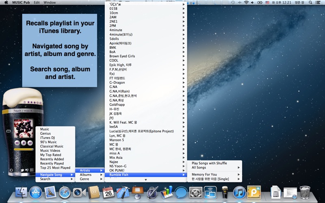Pick Top 25 Most Played playlist

[x=55, y=168]
